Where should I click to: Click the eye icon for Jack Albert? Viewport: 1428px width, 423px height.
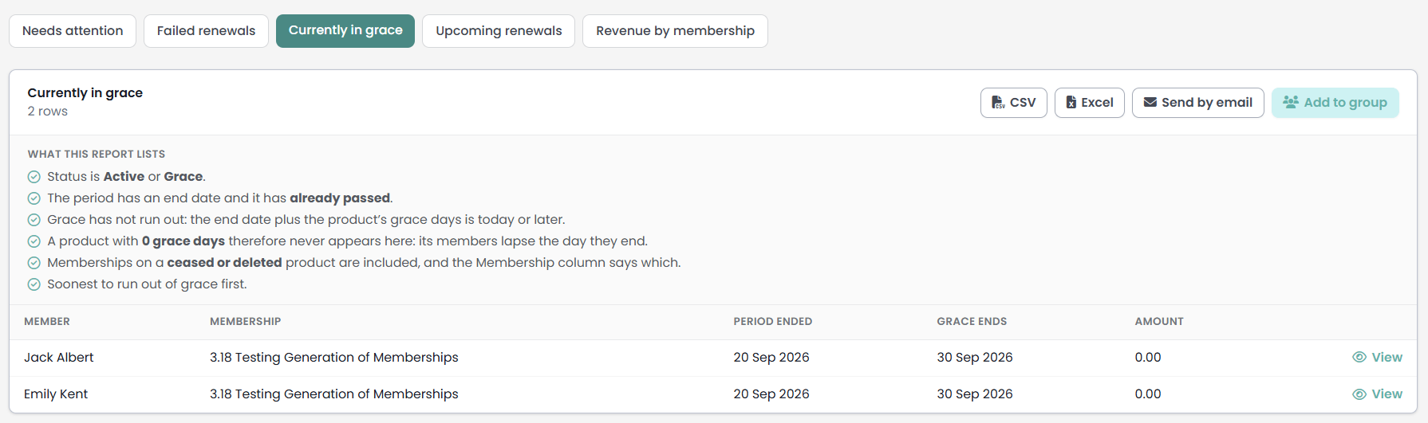(x=1359, y=358)
